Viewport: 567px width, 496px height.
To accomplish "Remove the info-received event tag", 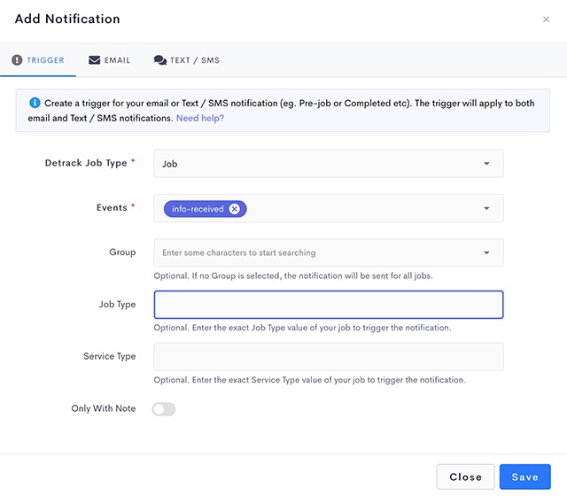I will pos(235,209).
